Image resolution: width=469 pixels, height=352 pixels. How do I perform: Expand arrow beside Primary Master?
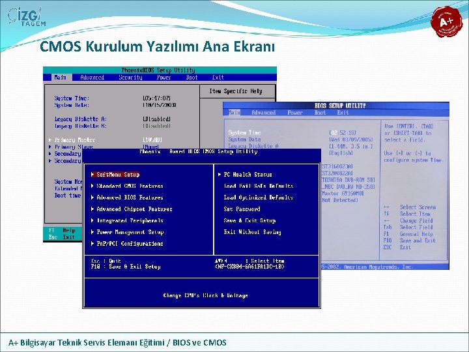click(50, 139)
